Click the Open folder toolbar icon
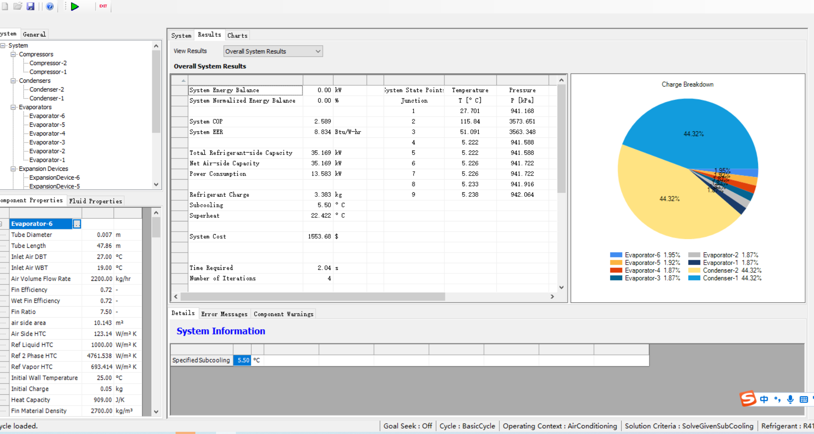This screenshot has width=814, height=434. pyautogui.click(x=18, y=6)
